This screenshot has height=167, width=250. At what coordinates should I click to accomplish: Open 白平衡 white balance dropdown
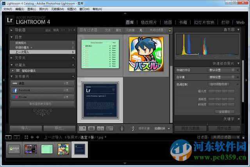tap(221, 77)
